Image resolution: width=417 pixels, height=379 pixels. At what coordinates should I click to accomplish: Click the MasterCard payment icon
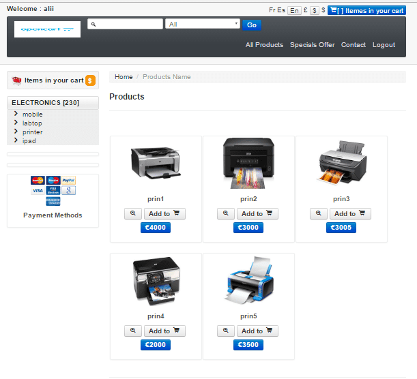pos(38,180)
